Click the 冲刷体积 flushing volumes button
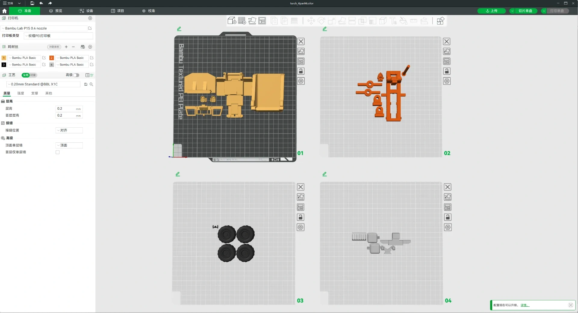The image size is (578, 313). click(54, 47)
